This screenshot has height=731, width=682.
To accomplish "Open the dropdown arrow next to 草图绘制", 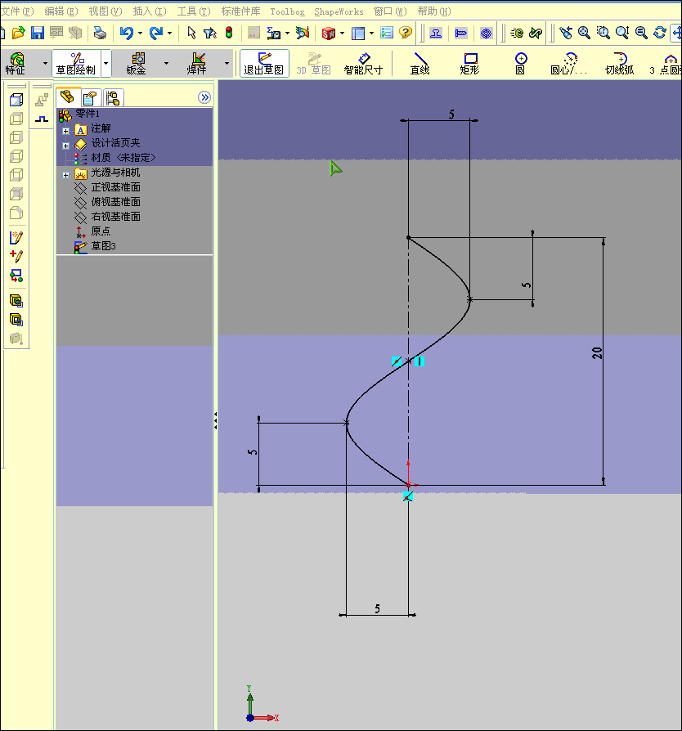I will click(106, 64).
